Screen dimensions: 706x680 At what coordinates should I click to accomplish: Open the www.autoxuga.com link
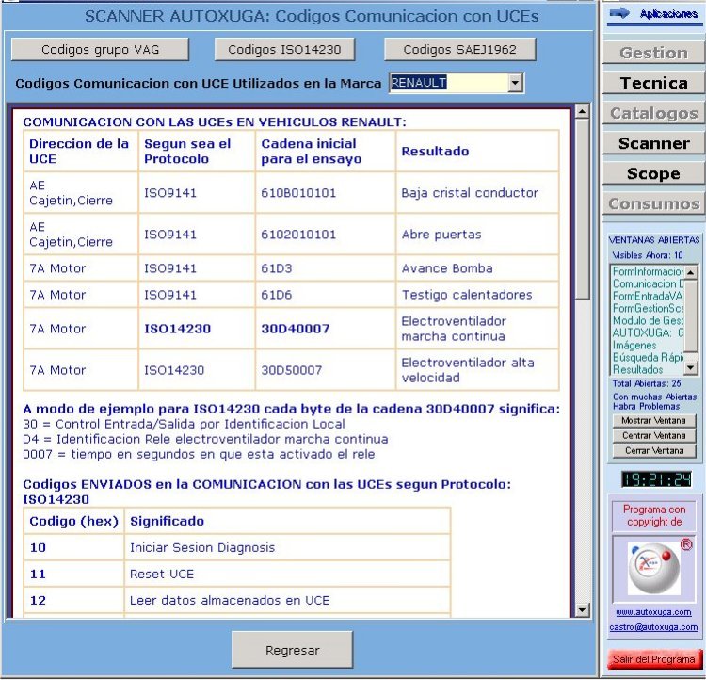pyautogui.click(x=654, y=612)
